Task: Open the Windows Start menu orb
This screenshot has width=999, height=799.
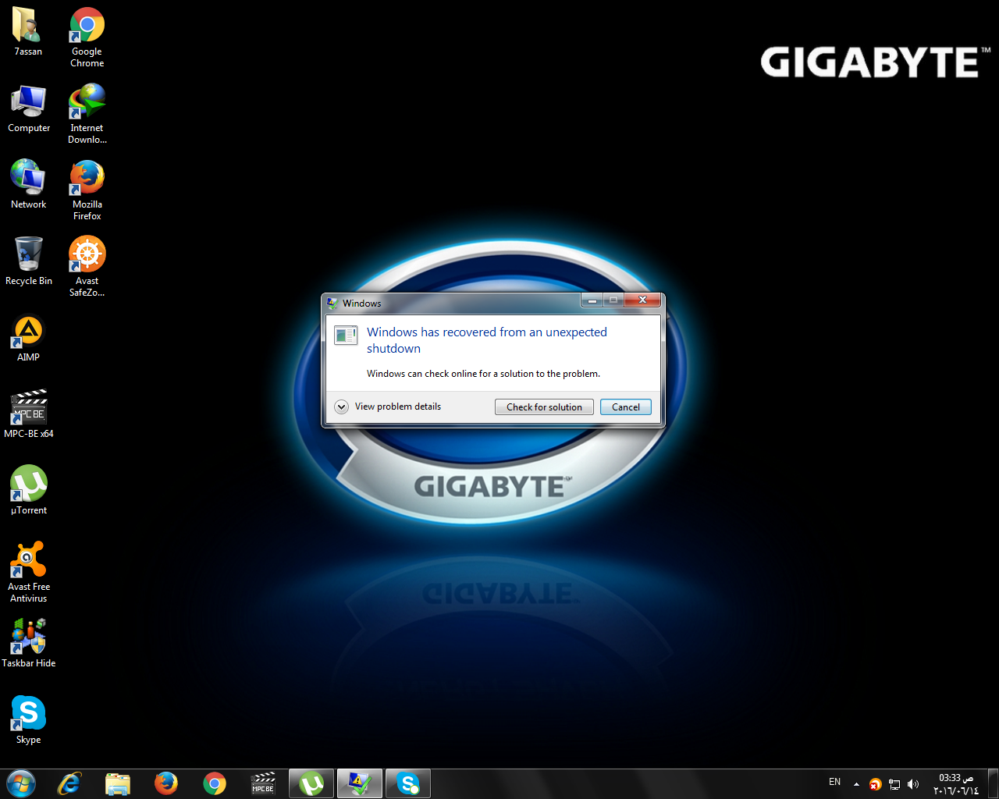Action: click(x=21, y=783)
